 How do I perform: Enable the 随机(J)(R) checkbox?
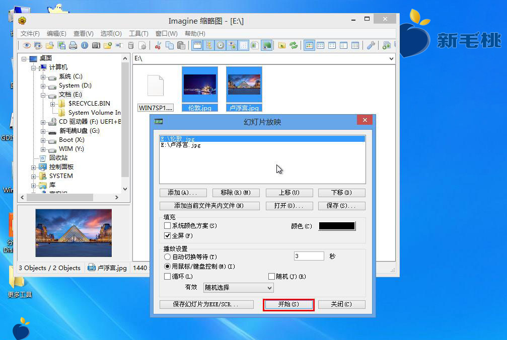[271, 277]
